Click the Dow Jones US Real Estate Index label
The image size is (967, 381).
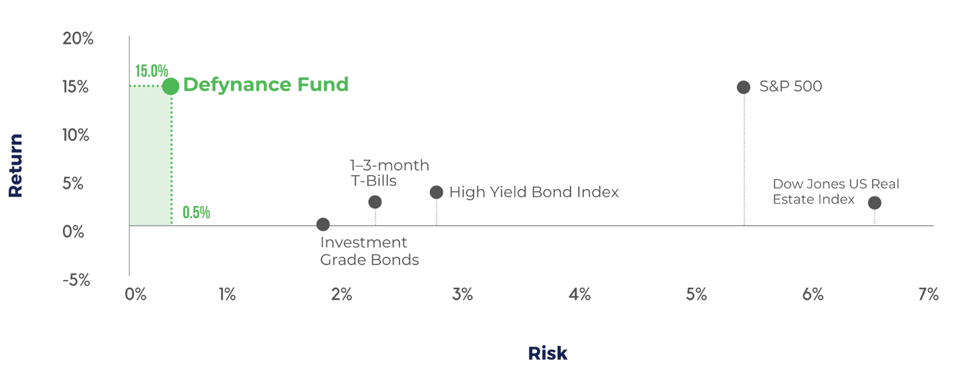836,192
